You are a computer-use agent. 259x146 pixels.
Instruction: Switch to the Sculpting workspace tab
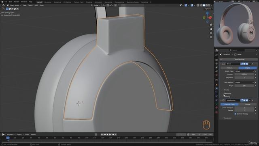(57, 2)
